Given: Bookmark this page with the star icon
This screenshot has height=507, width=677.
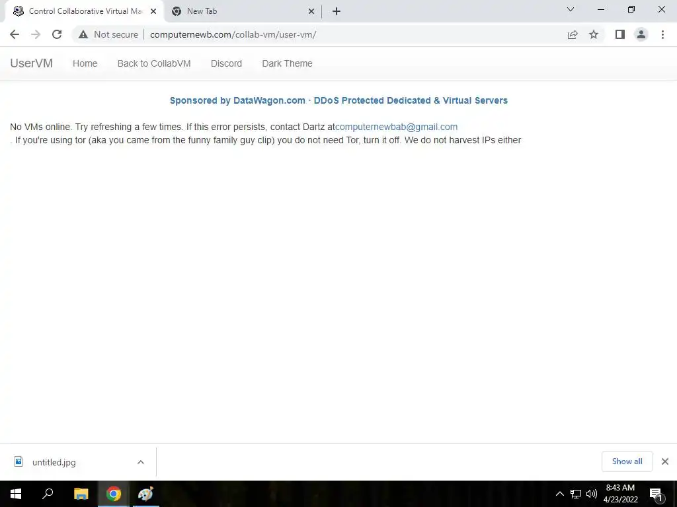Looking at the screenshot, I should tap(594, 34).
